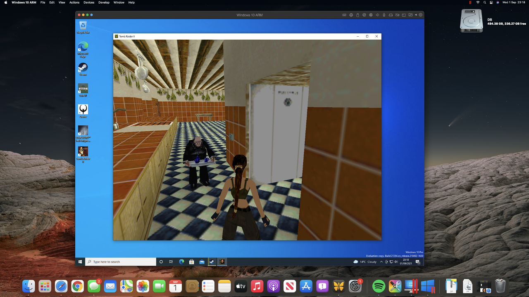Open Mail app from Windows taskbar
The image size is (529, 297).
[202, 262]
